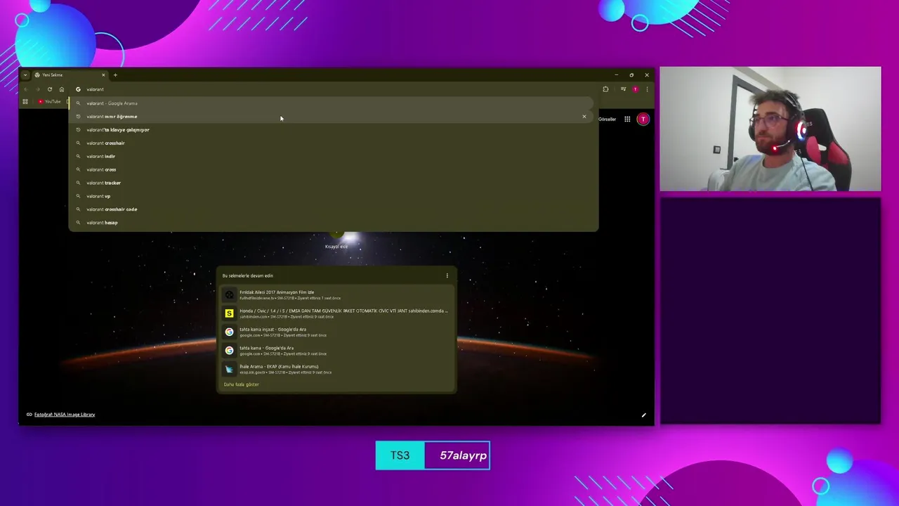This screenshot has width=899, height=506.
Task: Open İhale Arama - EKAP entry
Action: point(336,369)
